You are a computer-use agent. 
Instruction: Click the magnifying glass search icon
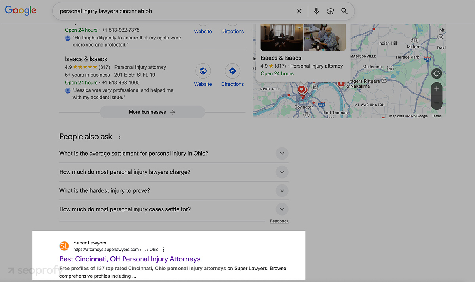pos(344,11)
